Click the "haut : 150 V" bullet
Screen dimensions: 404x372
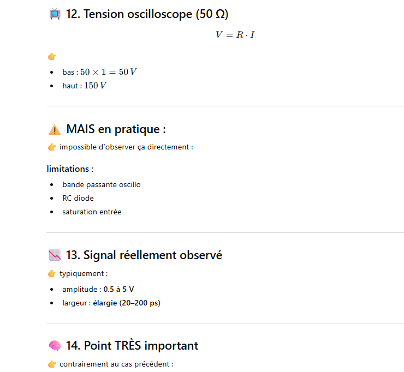[85, 86]
